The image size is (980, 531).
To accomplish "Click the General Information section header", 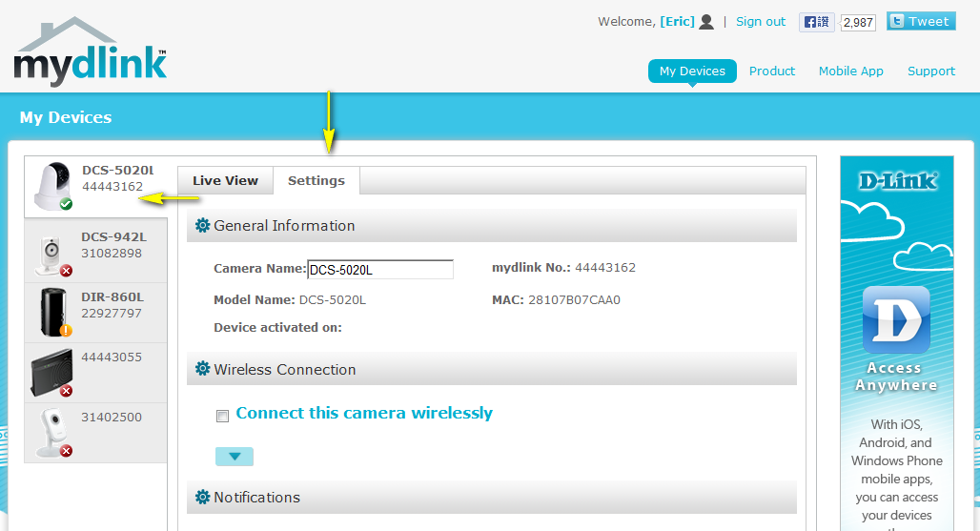I will pos(492,226).
